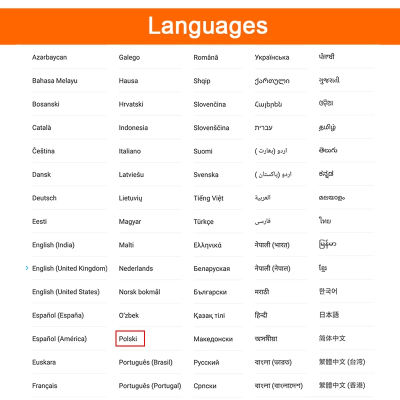
Task: Choose Беларуская language
Action: (x=211, y=268)
